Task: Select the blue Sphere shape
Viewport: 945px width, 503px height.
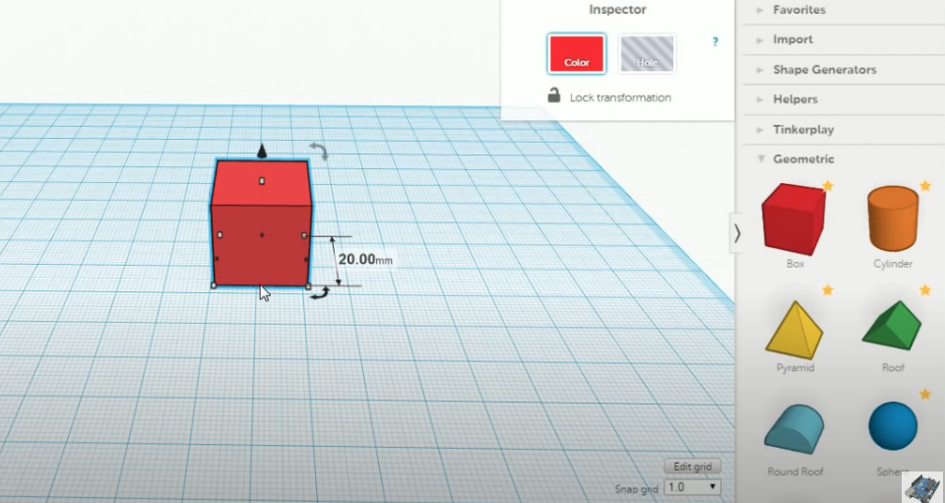Action: coord(893,426)
